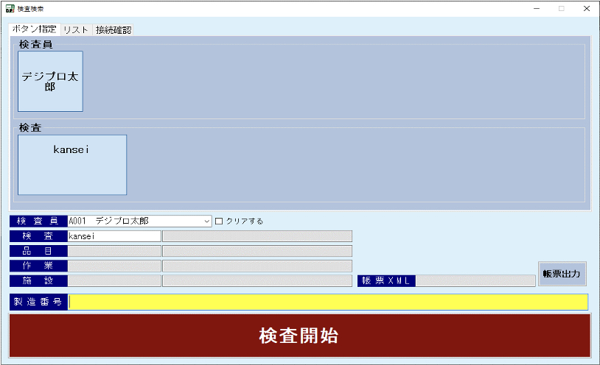This screenshot has height=365, width=600.
Task: Open the リスト tab
Action: pyautogui.click(x=76, y=30)
